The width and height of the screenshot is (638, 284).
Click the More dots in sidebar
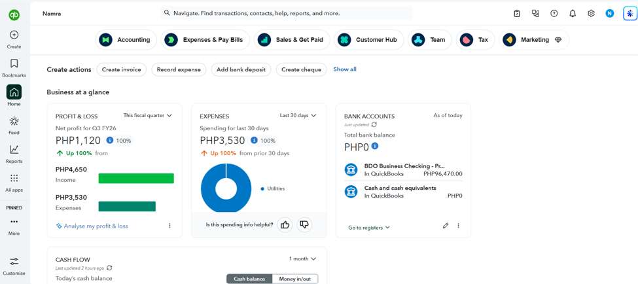pyautogui.click(x=14, y=222)
